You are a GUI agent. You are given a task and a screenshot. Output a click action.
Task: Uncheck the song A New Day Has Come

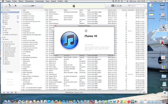coord(22,33)
